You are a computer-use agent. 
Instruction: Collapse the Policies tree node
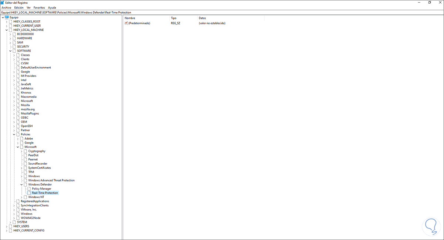[x=14, y=134]
